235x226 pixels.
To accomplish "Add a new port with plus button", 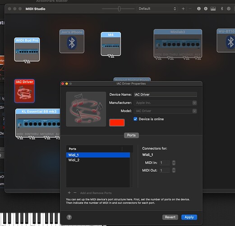I will [69, 193].
